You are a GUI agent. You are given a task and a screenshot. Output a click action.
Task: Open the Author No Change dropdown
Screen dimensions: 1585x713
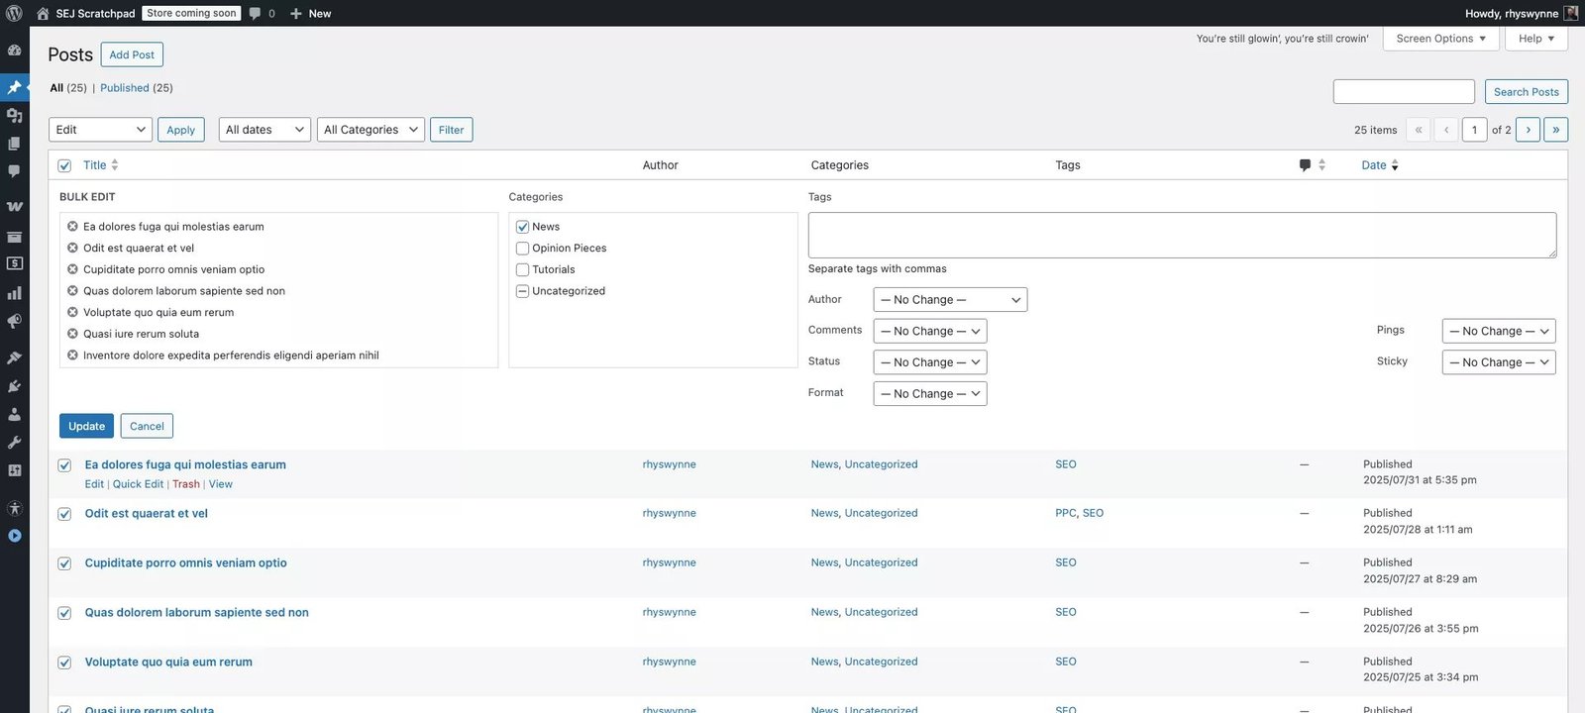[x=950, y=300]
